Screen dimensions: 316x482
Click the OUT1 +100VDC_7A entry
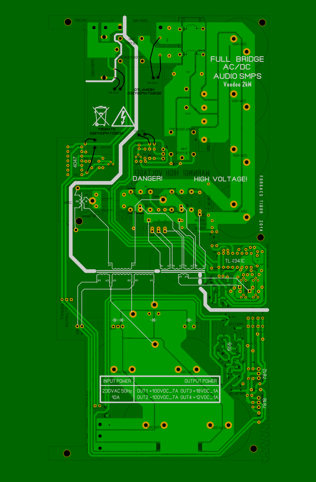coord(158,391)
